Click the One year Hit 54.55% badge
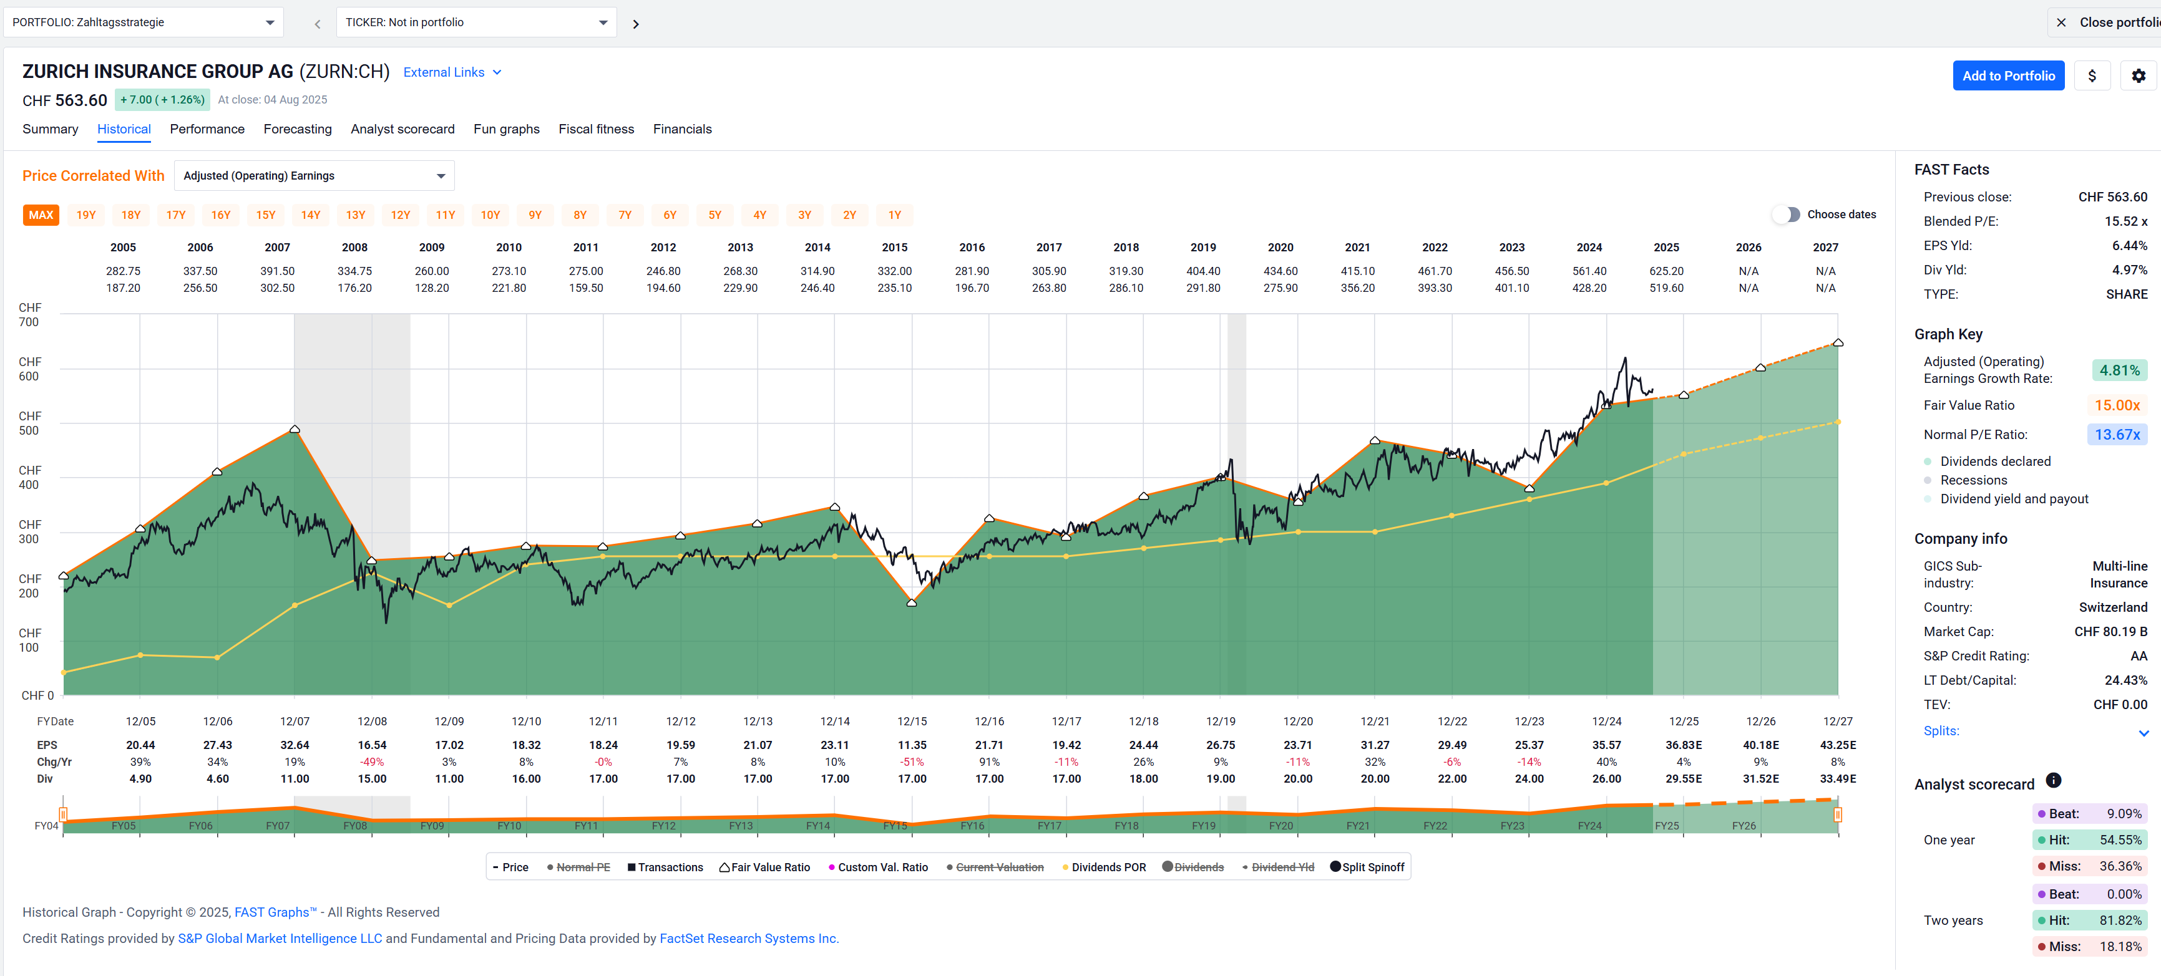This screenshot has width=2161, height=976. 2090,839
